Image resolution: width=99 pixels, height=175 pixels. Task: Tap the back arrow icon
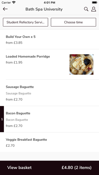click(x=5, y=9)
